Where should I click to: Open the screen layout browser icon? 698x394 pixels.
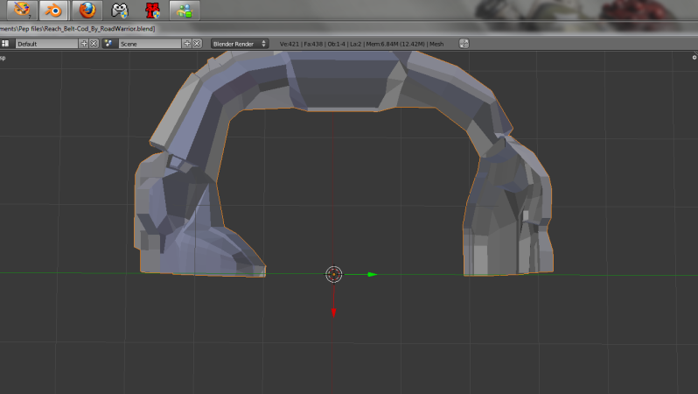click(5, 44)
